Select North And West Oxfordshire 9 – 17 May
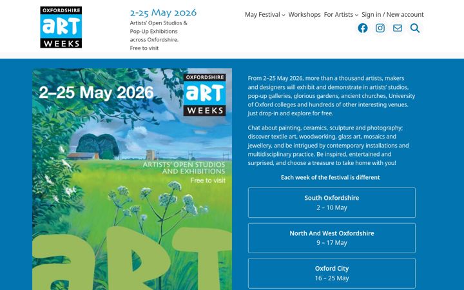Screen dimensions: 464x290 point(332,238)
